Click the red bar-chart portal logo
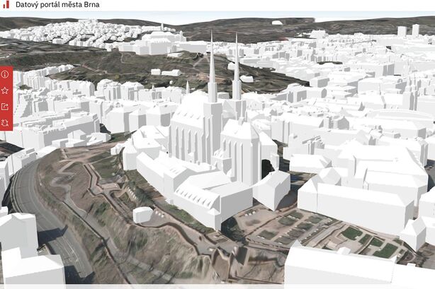 [x=6, y=4]
